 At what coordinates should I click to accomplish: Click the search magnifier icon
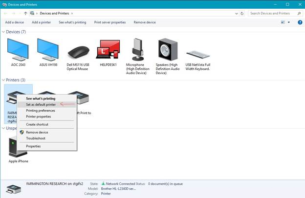point(299,13)
